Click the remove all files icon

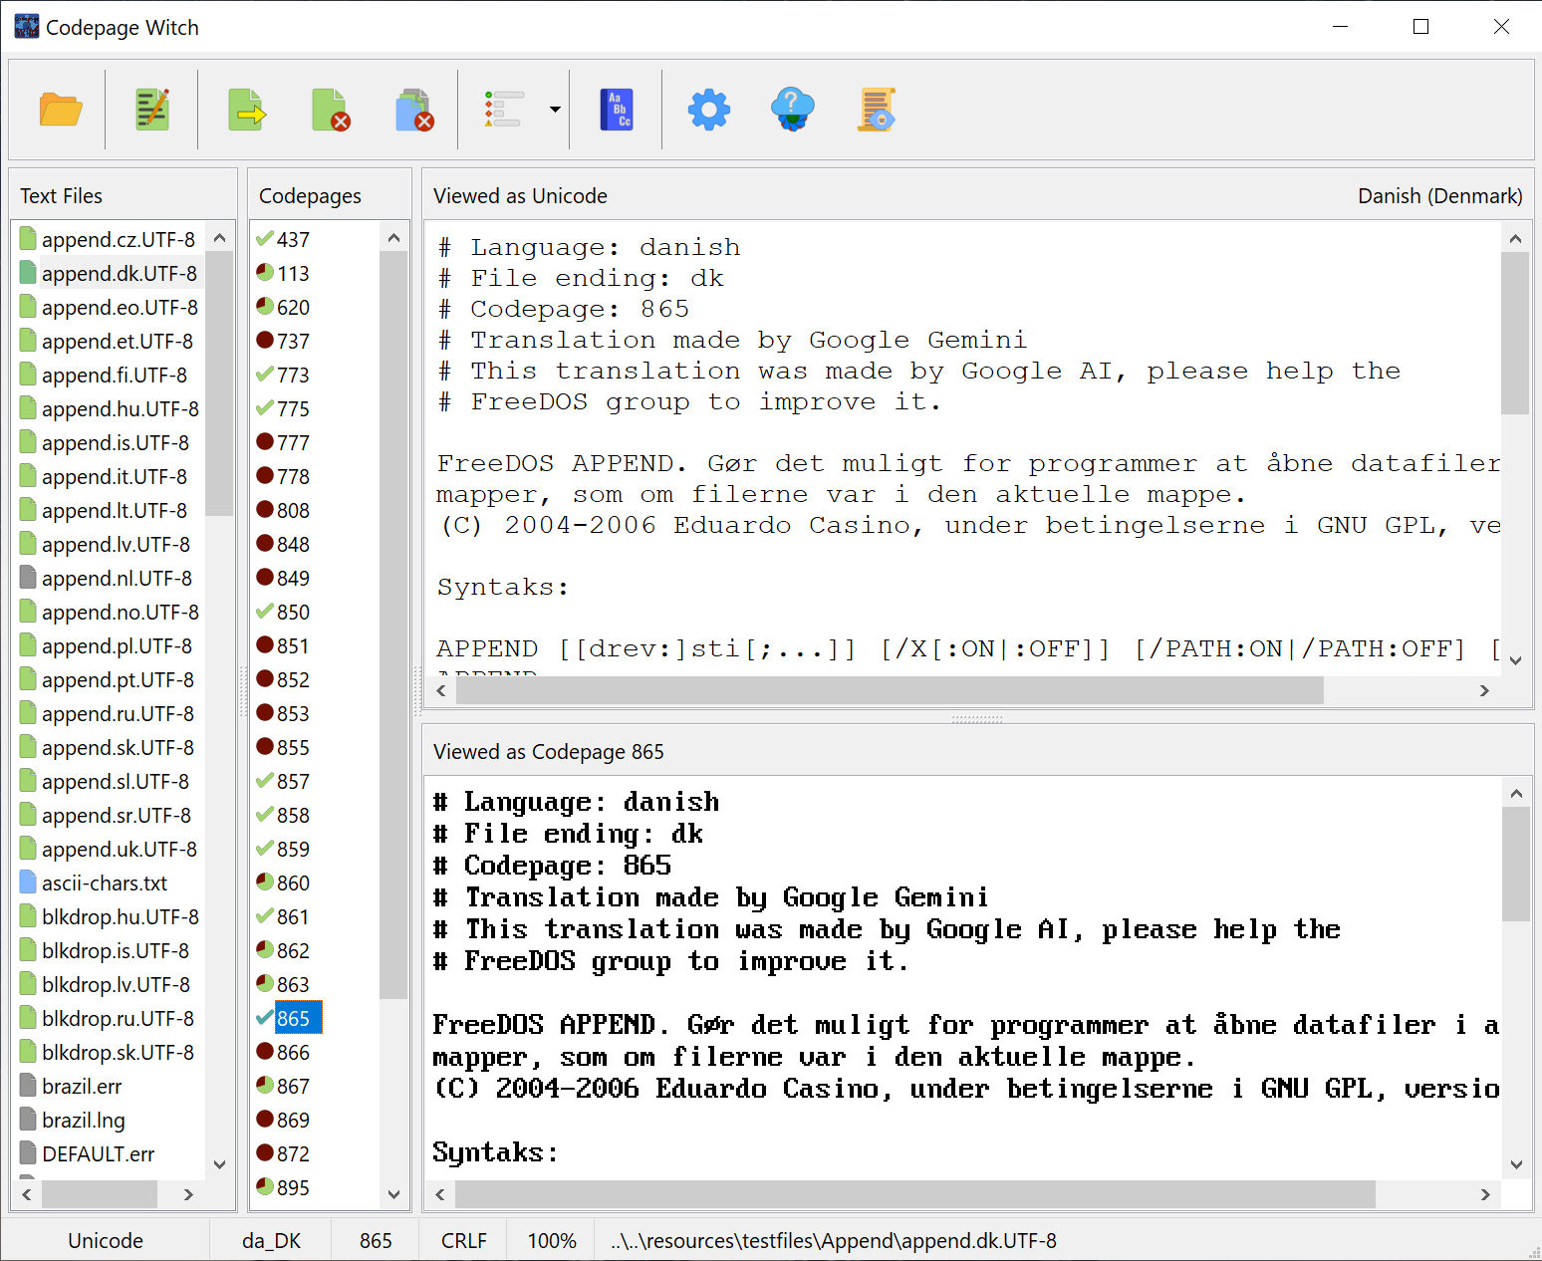[414, 110]
